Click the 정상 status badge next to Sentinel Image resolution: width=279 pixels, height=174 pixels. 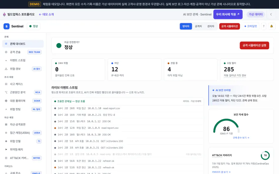click(x=34, y=26)
